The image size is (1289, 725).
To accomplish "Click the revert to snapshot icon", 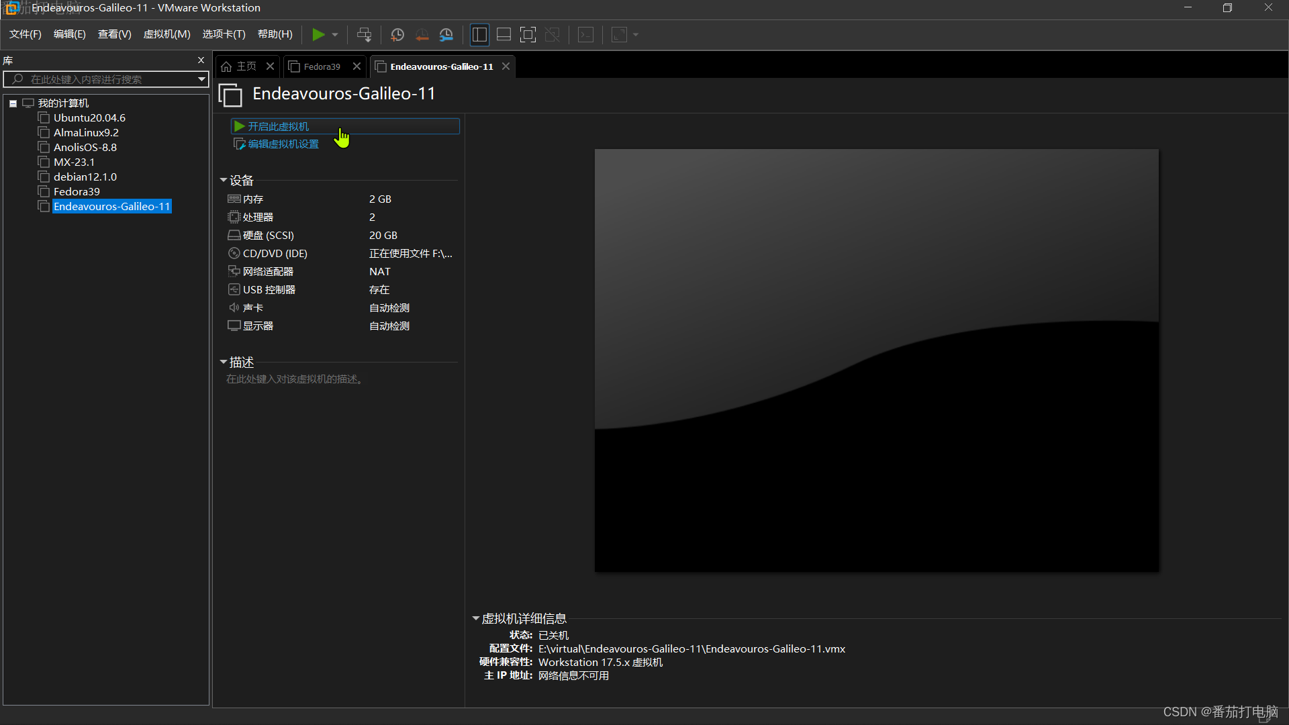I will pyautogui.click(x=422, y=35).
